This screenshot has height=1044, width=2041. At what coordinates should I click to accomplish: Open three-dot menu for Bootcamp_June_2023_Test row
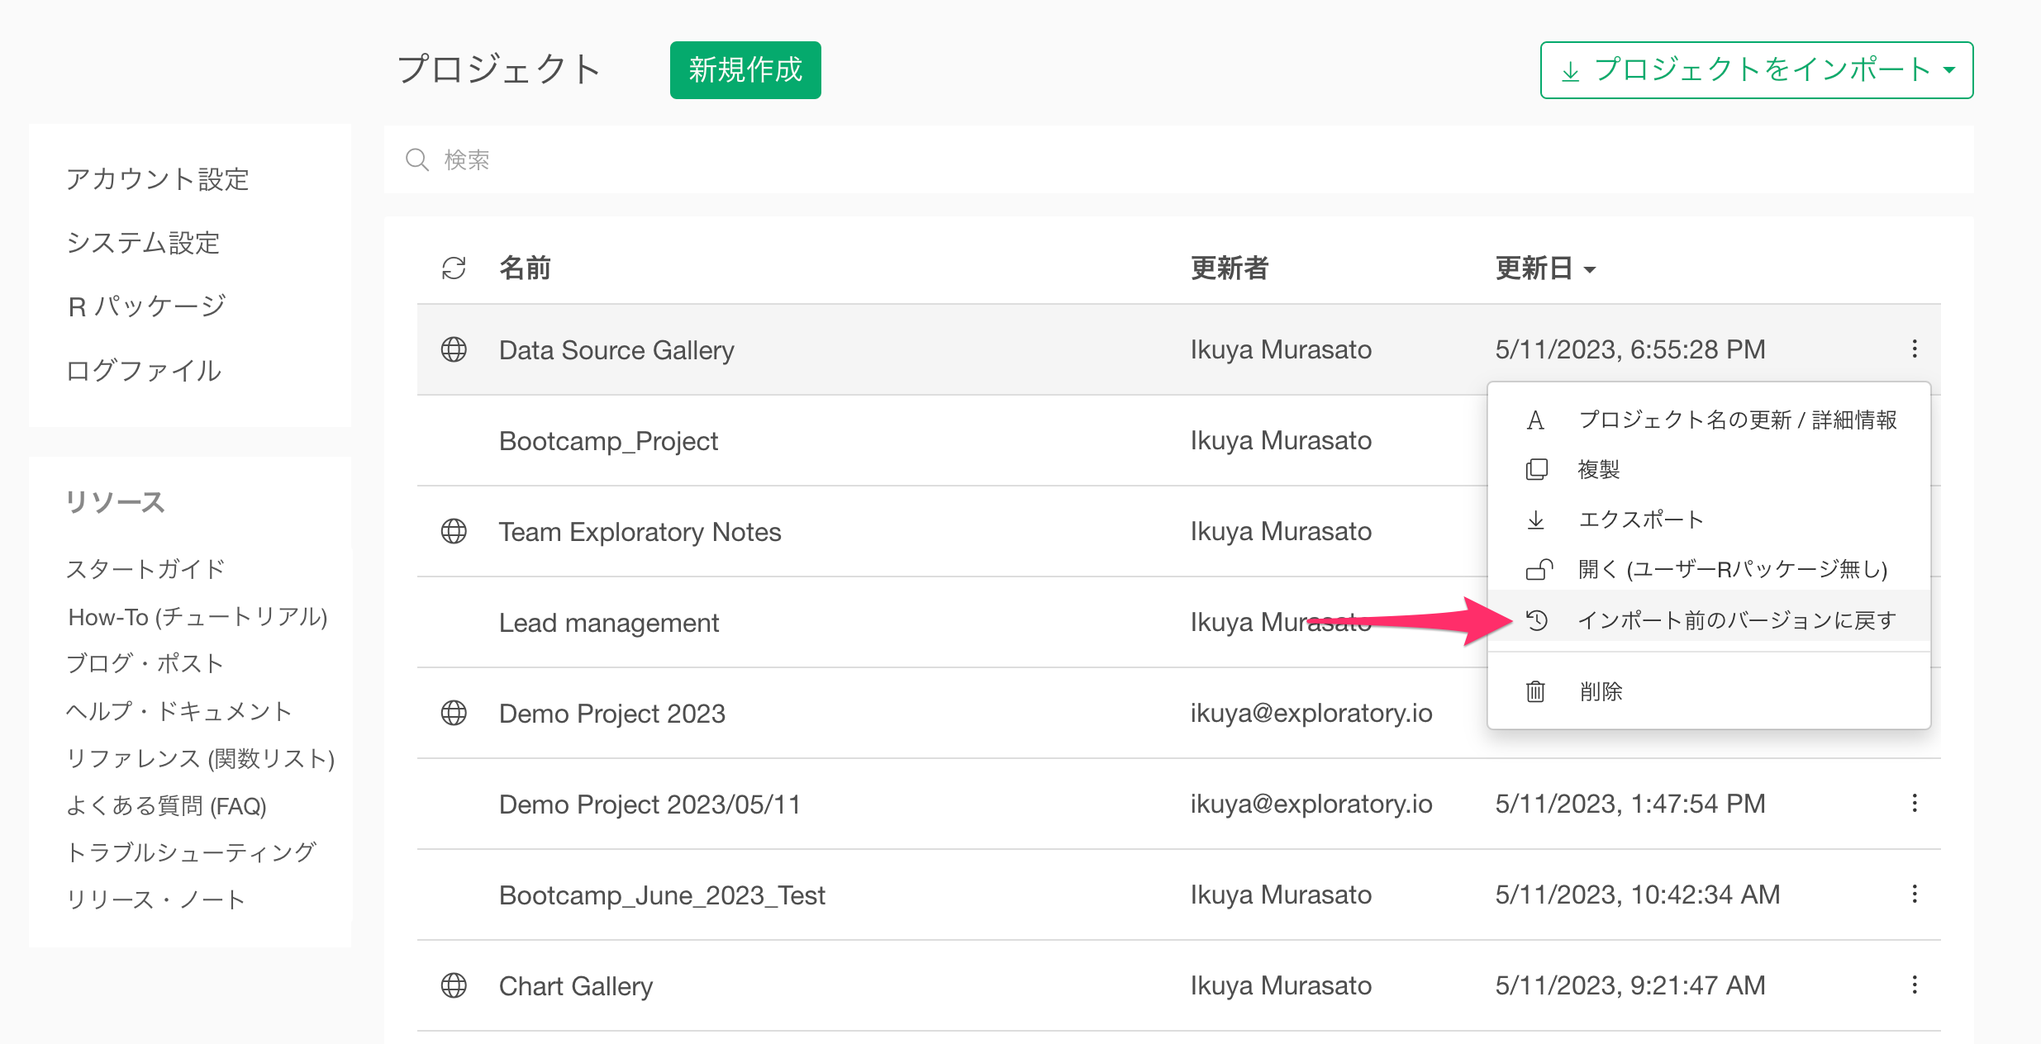[1914, 894]
